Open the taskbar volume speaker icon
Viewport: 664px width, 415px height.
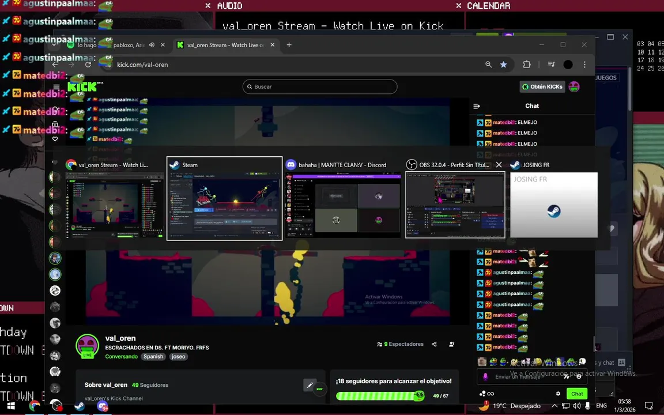[x=576, y=406]
